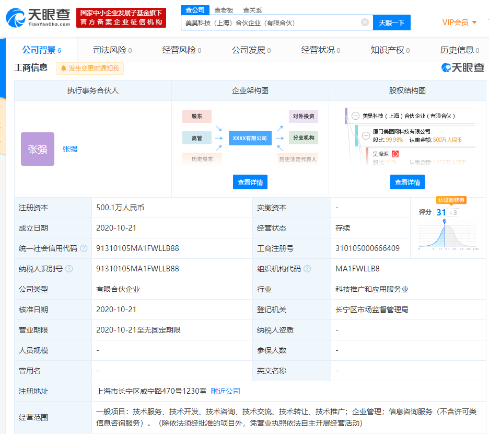
Task: Open 附近公司 link
Action: [x=226, y=391]
